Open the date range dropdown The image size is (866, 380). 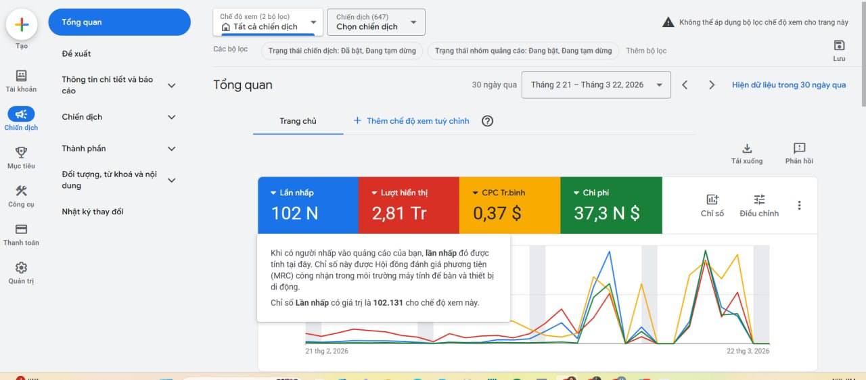coord(596,85)
